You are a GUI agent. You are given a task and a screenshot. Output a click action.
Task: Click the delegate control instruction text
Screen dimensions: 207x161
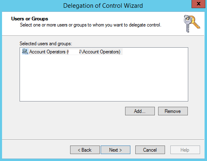(x=90, y=25)
